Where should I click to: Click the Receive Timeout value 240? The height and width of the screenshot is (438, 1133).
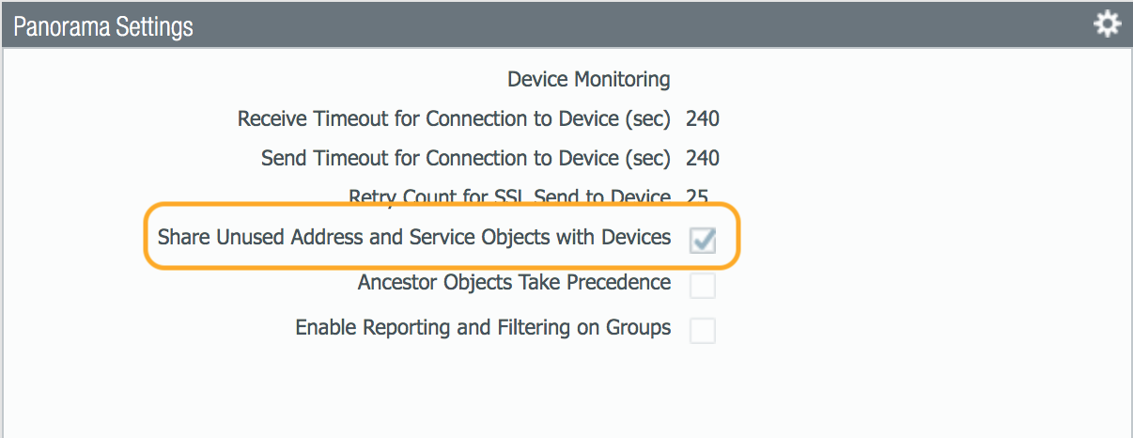[703, 119]
